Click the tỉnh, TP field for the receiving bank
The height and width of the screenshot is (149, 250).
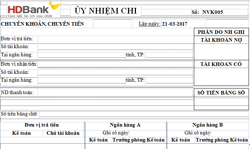169,80
